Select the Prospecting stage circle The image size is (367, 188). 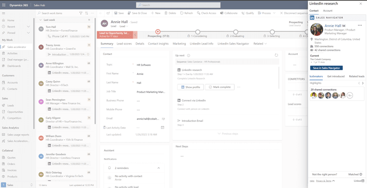(x=158, y=31)
